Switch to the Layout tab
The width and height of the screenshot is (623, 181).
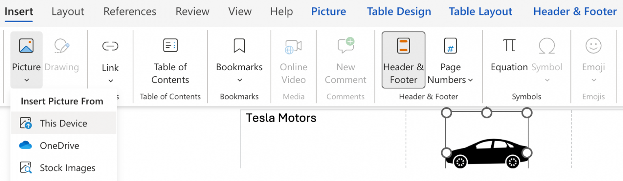68,12
